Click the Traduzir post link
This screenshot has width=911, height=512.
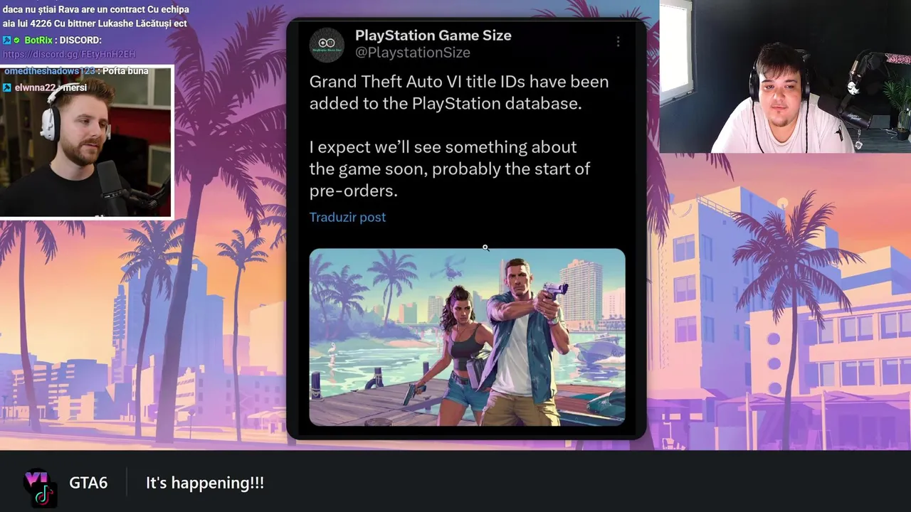click(347, 217)
